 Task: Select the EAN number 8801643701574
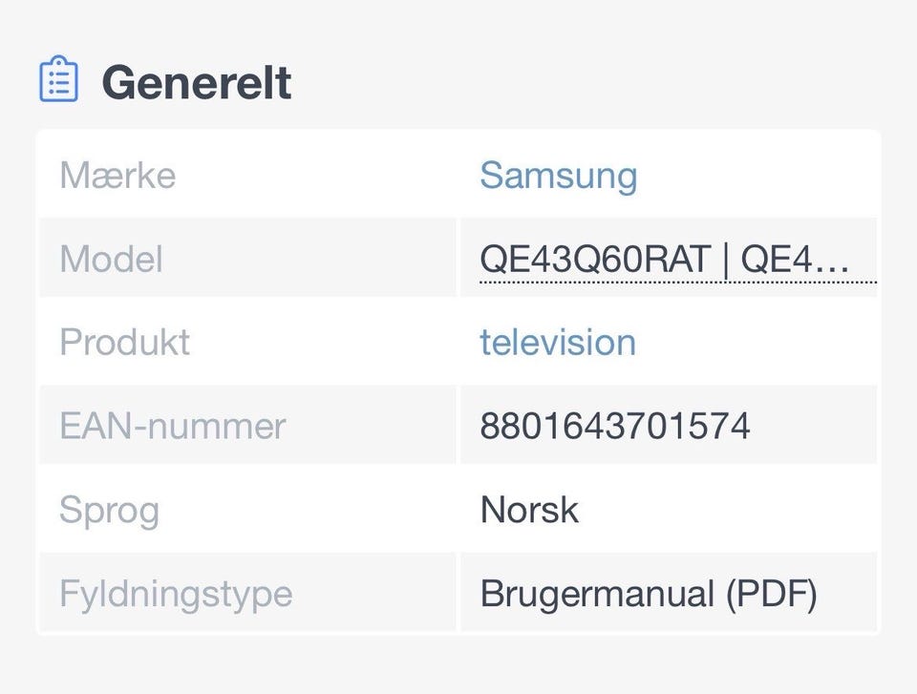pyautogui.click(x=615, y=426)
